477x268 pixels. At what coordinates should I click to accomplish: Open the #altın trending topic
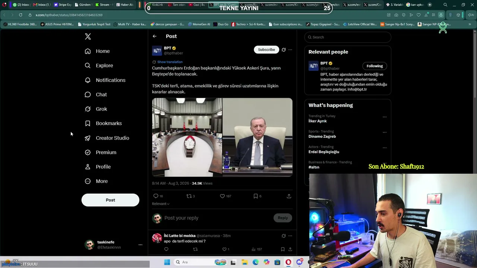[314, 167]
